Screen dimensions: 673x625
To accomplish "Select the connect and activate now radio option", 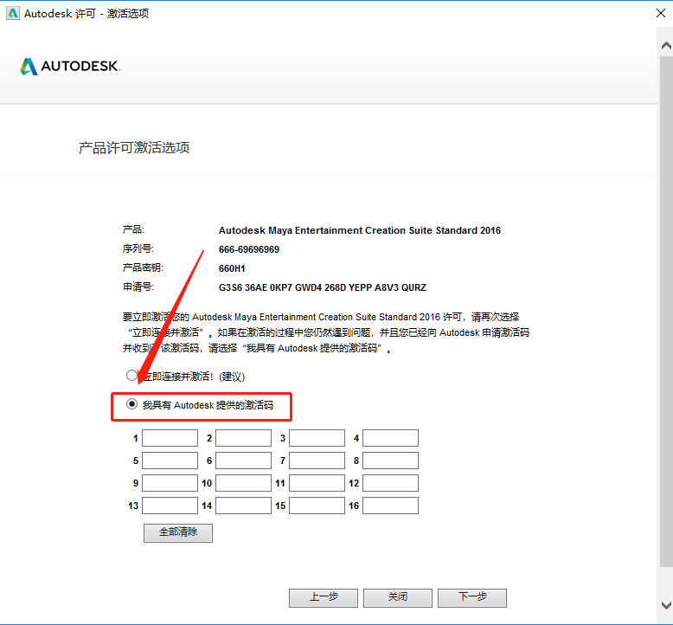I will pos(131,376).
